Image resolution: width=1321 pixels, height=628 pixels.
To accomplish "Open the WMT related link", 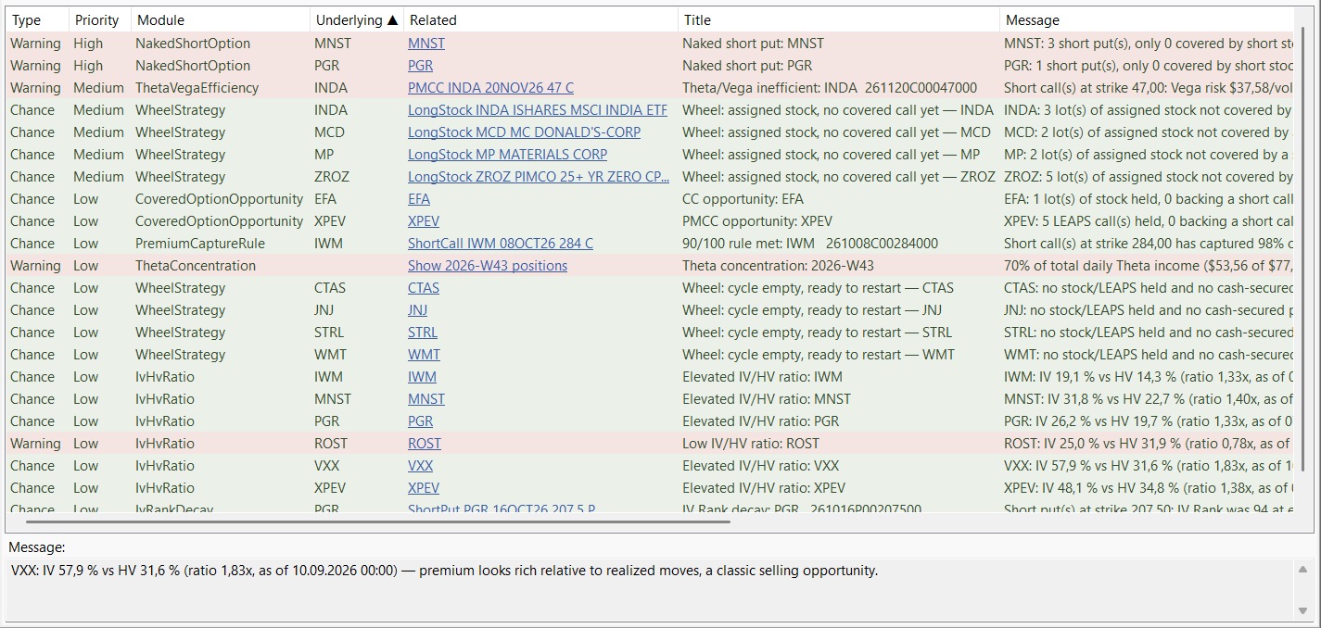I will 425,355.
